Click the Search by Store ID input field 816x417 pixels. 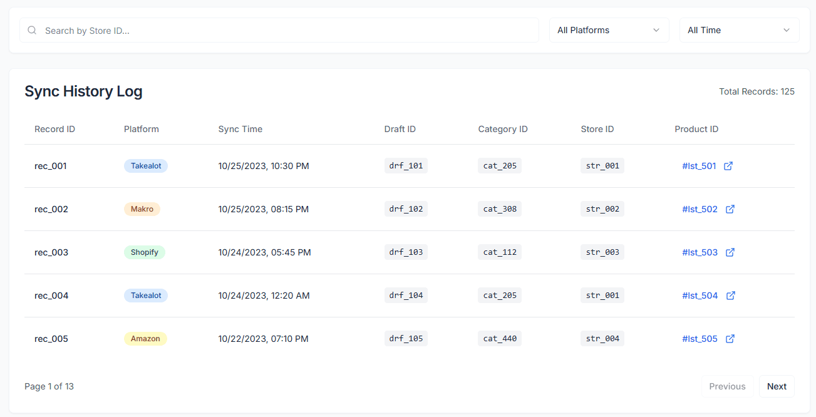pyautogui.click(x=279, y=29)
